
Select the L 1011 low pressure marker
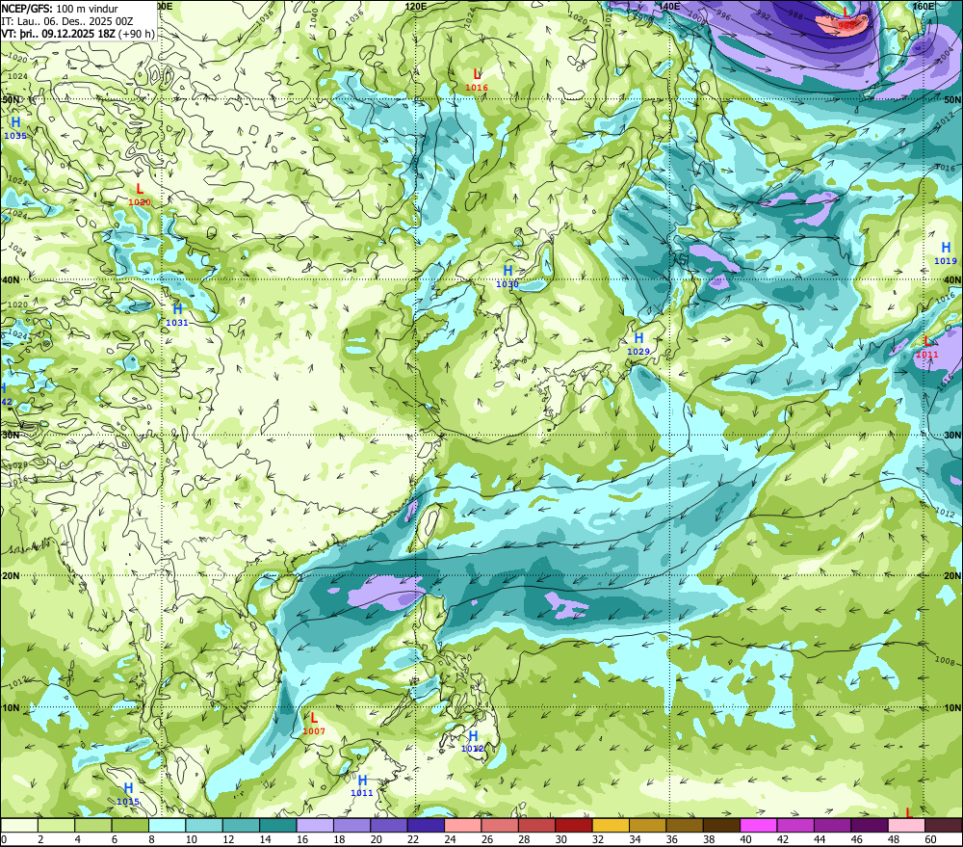pos(926,347)
